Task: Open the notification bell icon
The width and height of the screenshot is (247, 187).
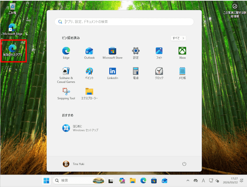Action: [242, 180]
